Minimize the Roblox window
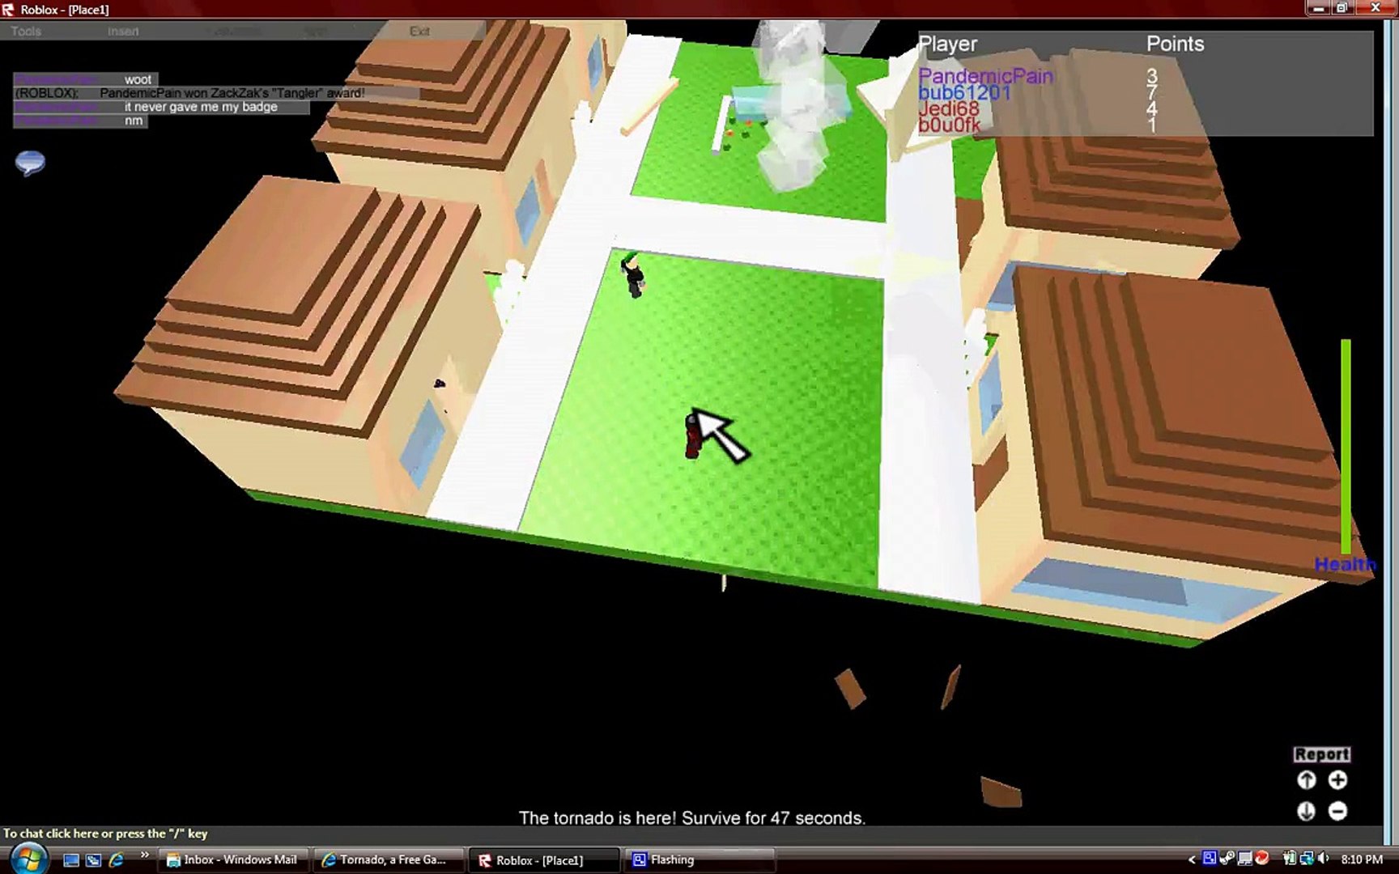 click(1318, 8)
